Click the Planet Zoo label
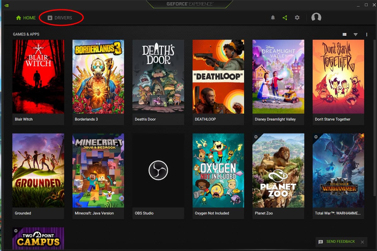The width and height of the screenshot is (377, 251). (x=264, y=213)
